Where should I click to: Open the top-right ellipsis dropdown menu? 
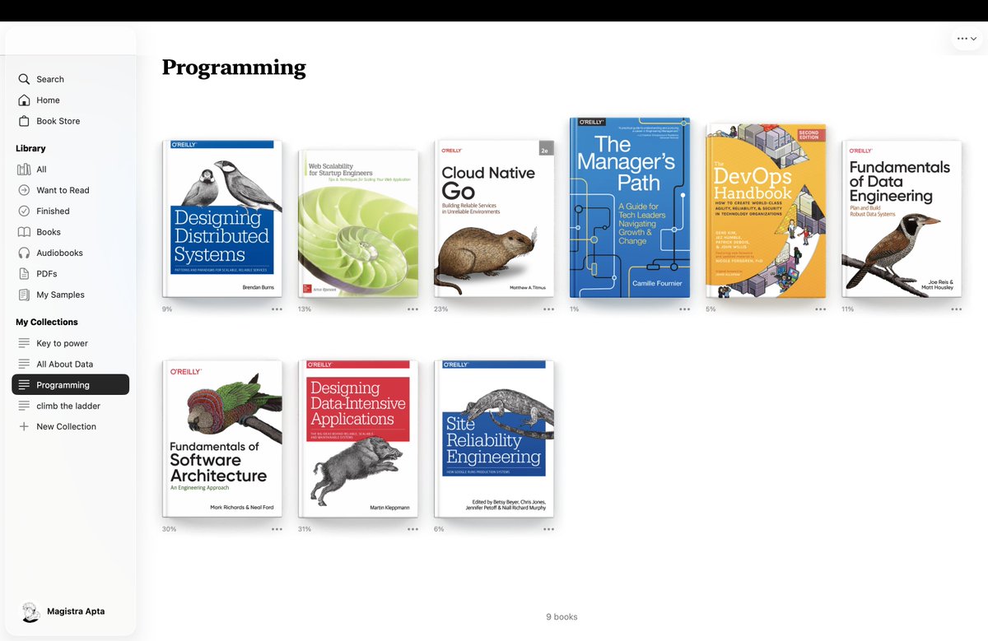coord(967,39)
